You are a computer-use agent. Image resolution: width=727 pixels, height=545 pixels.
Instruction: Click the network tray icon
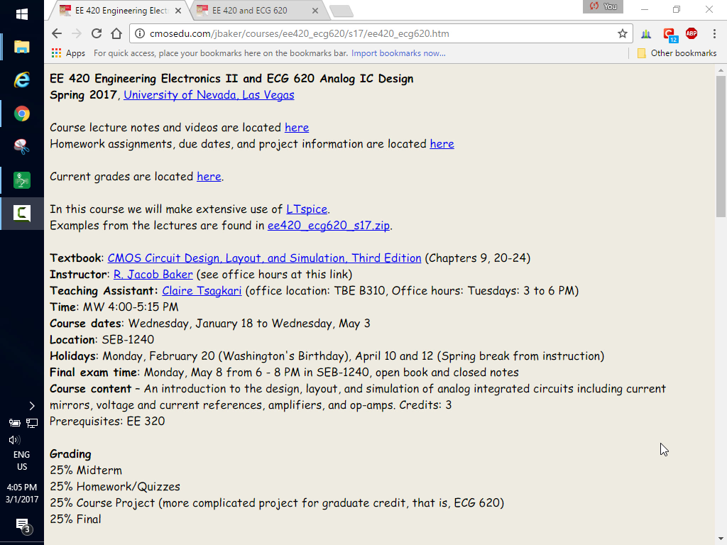click(x=31, y=423)
